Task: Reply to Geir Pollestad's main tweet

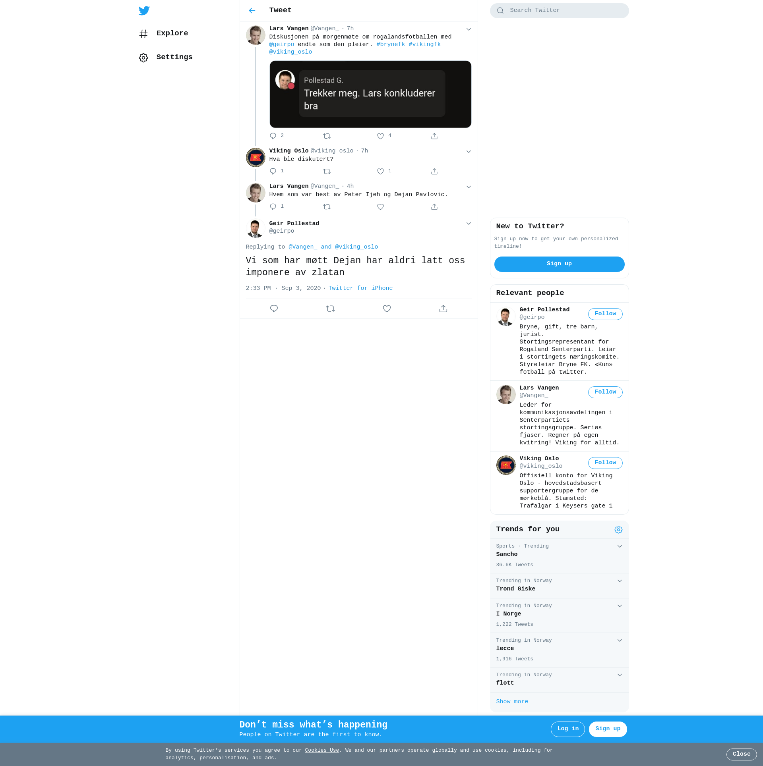Action: pyautogui.click(x=274, y=309)
